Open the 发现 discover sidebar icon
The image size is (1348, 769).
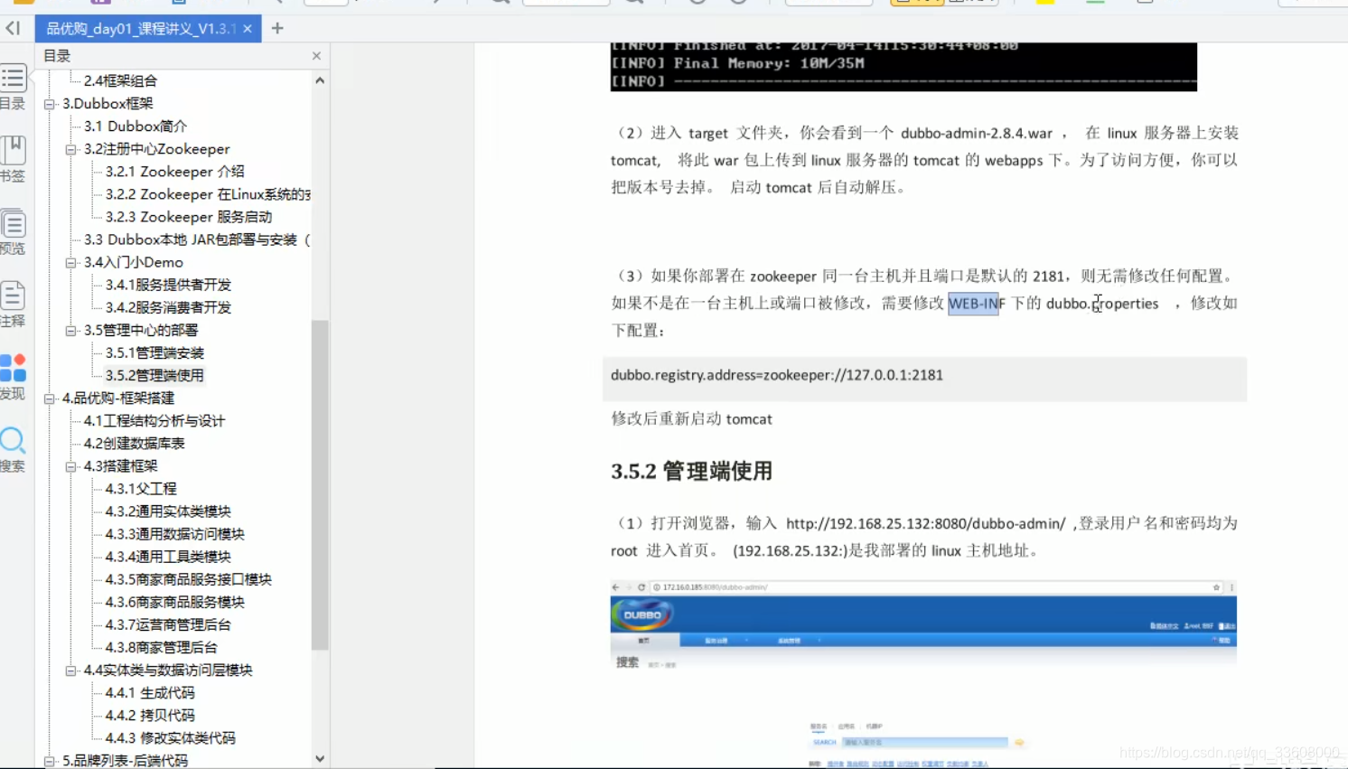[x=13, y=377]
